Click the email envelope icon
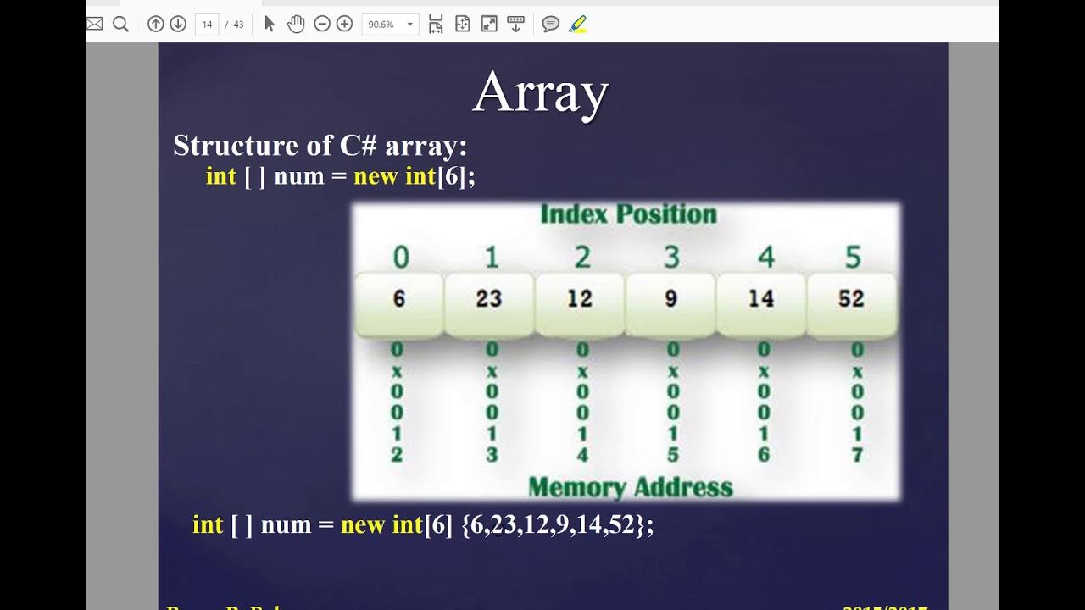The width and height of the screenshot is (1085, 610). (x=94, y=24)
